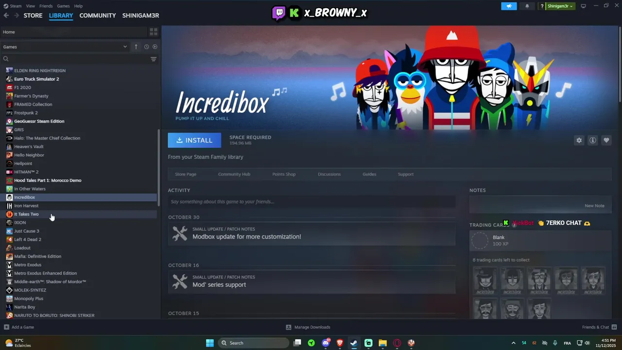Filter to ready-to-play games icon

click(x=155, y=47)
